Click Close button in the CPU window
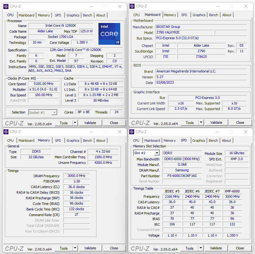Screen dimensions: 255x254 [x=114, y=123]
